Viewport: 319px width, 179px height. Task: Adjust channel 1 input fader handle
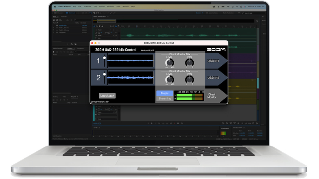(x=104, y=58)
